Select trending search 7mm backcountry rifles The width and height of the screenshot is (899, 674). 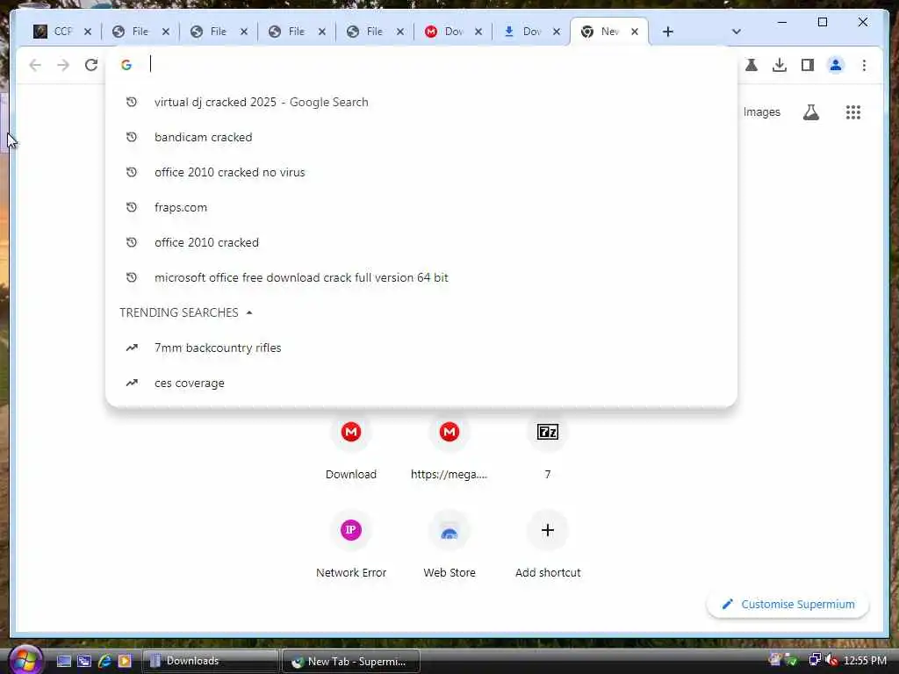tap(421, 348)
